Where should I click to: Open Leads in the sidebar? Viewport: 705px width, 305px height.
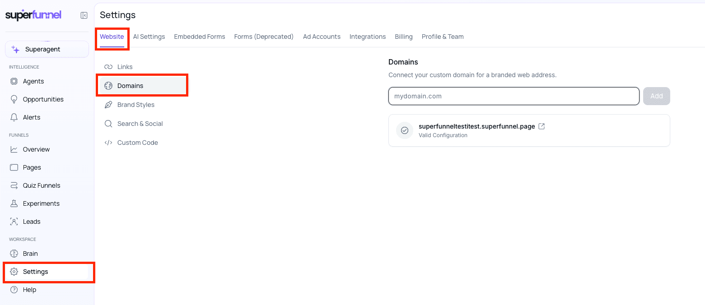pyautogui.click(x=47, y=222)
